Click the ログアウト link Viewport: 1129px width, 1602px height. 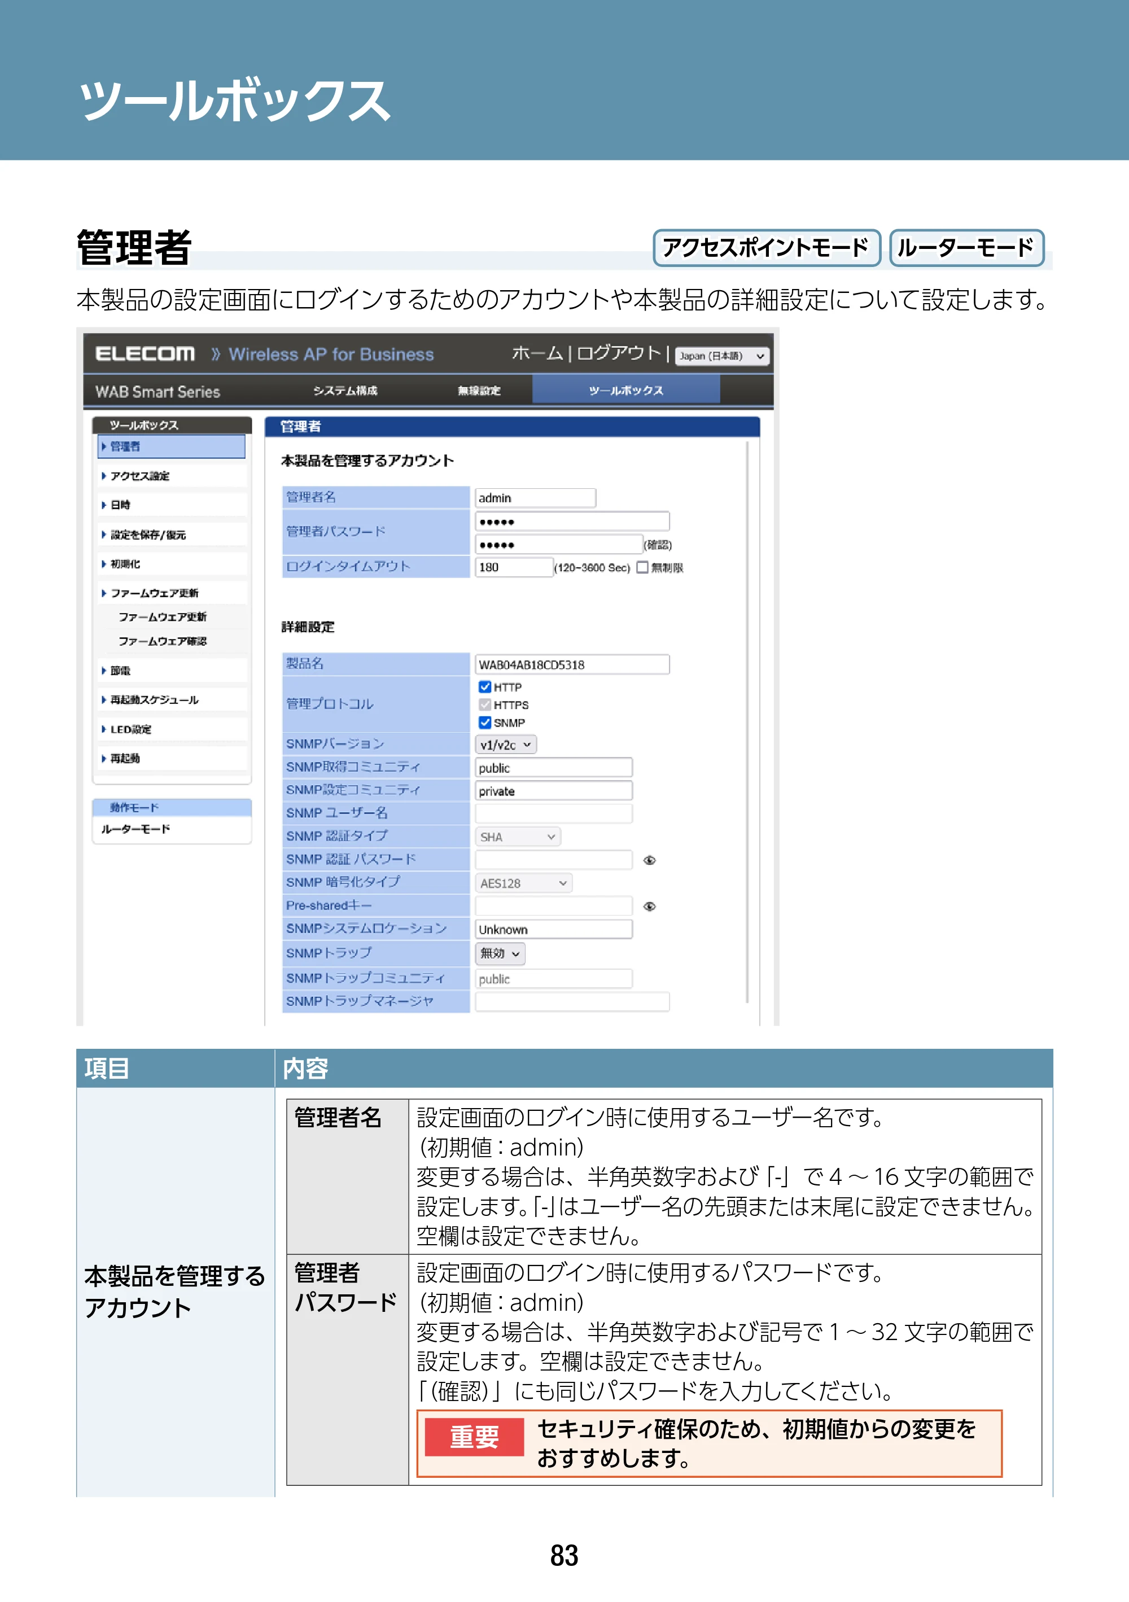tap(618, 353)
